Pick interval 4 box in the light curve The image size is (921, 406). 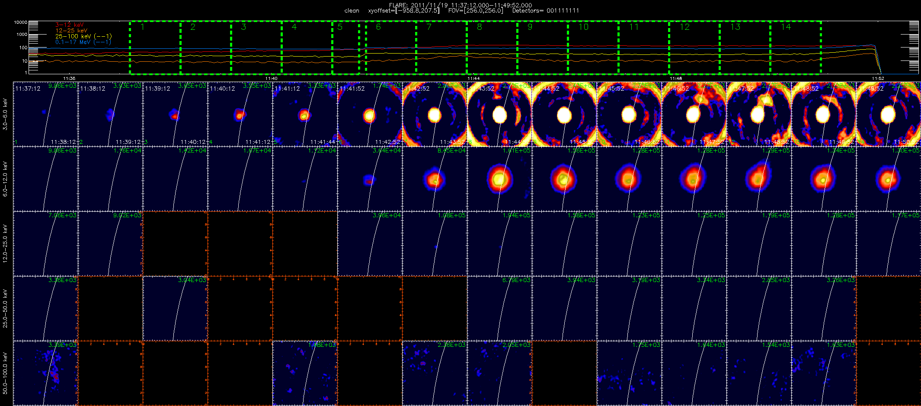click(307, 47)
